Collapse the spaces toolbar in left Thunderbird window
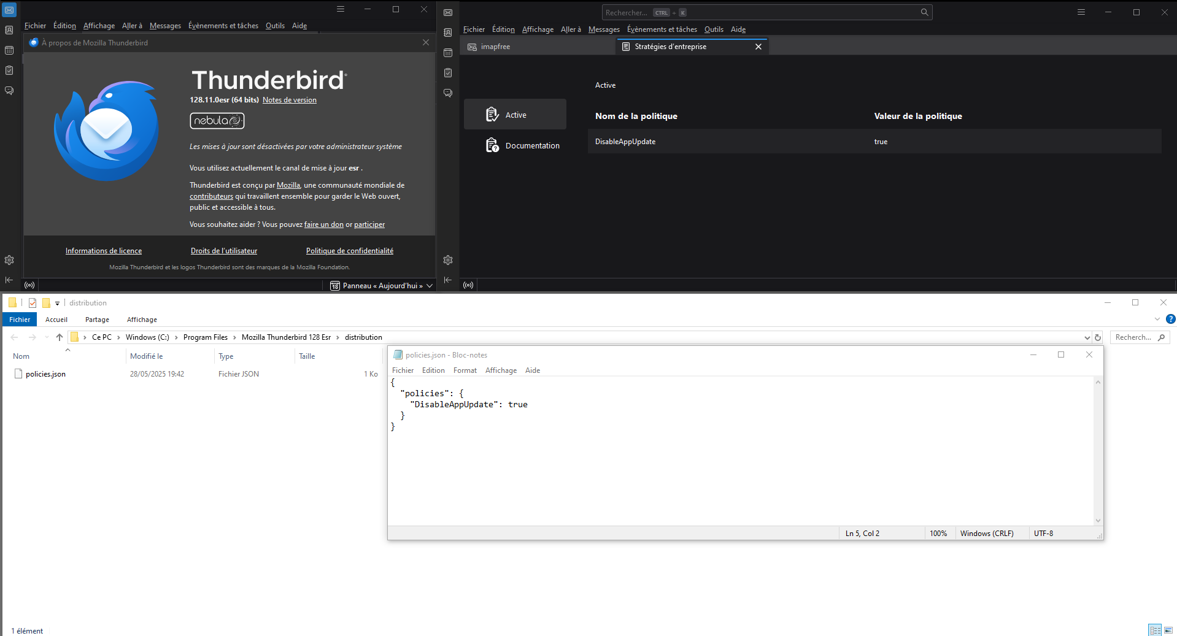1177x636 pixels. [9, 280]
